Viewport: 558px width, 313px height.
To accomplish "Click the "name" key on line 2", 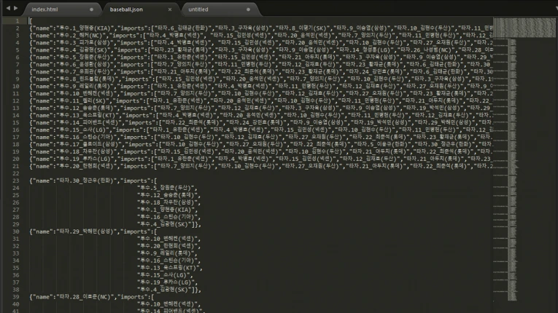I will (42, 28).
